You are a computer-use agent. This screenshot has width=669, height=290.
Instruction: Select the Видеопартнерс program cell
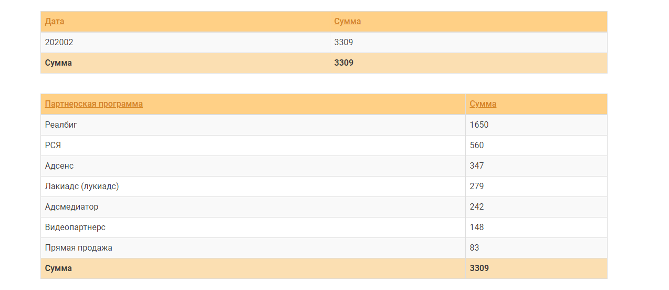click(75, 227)
